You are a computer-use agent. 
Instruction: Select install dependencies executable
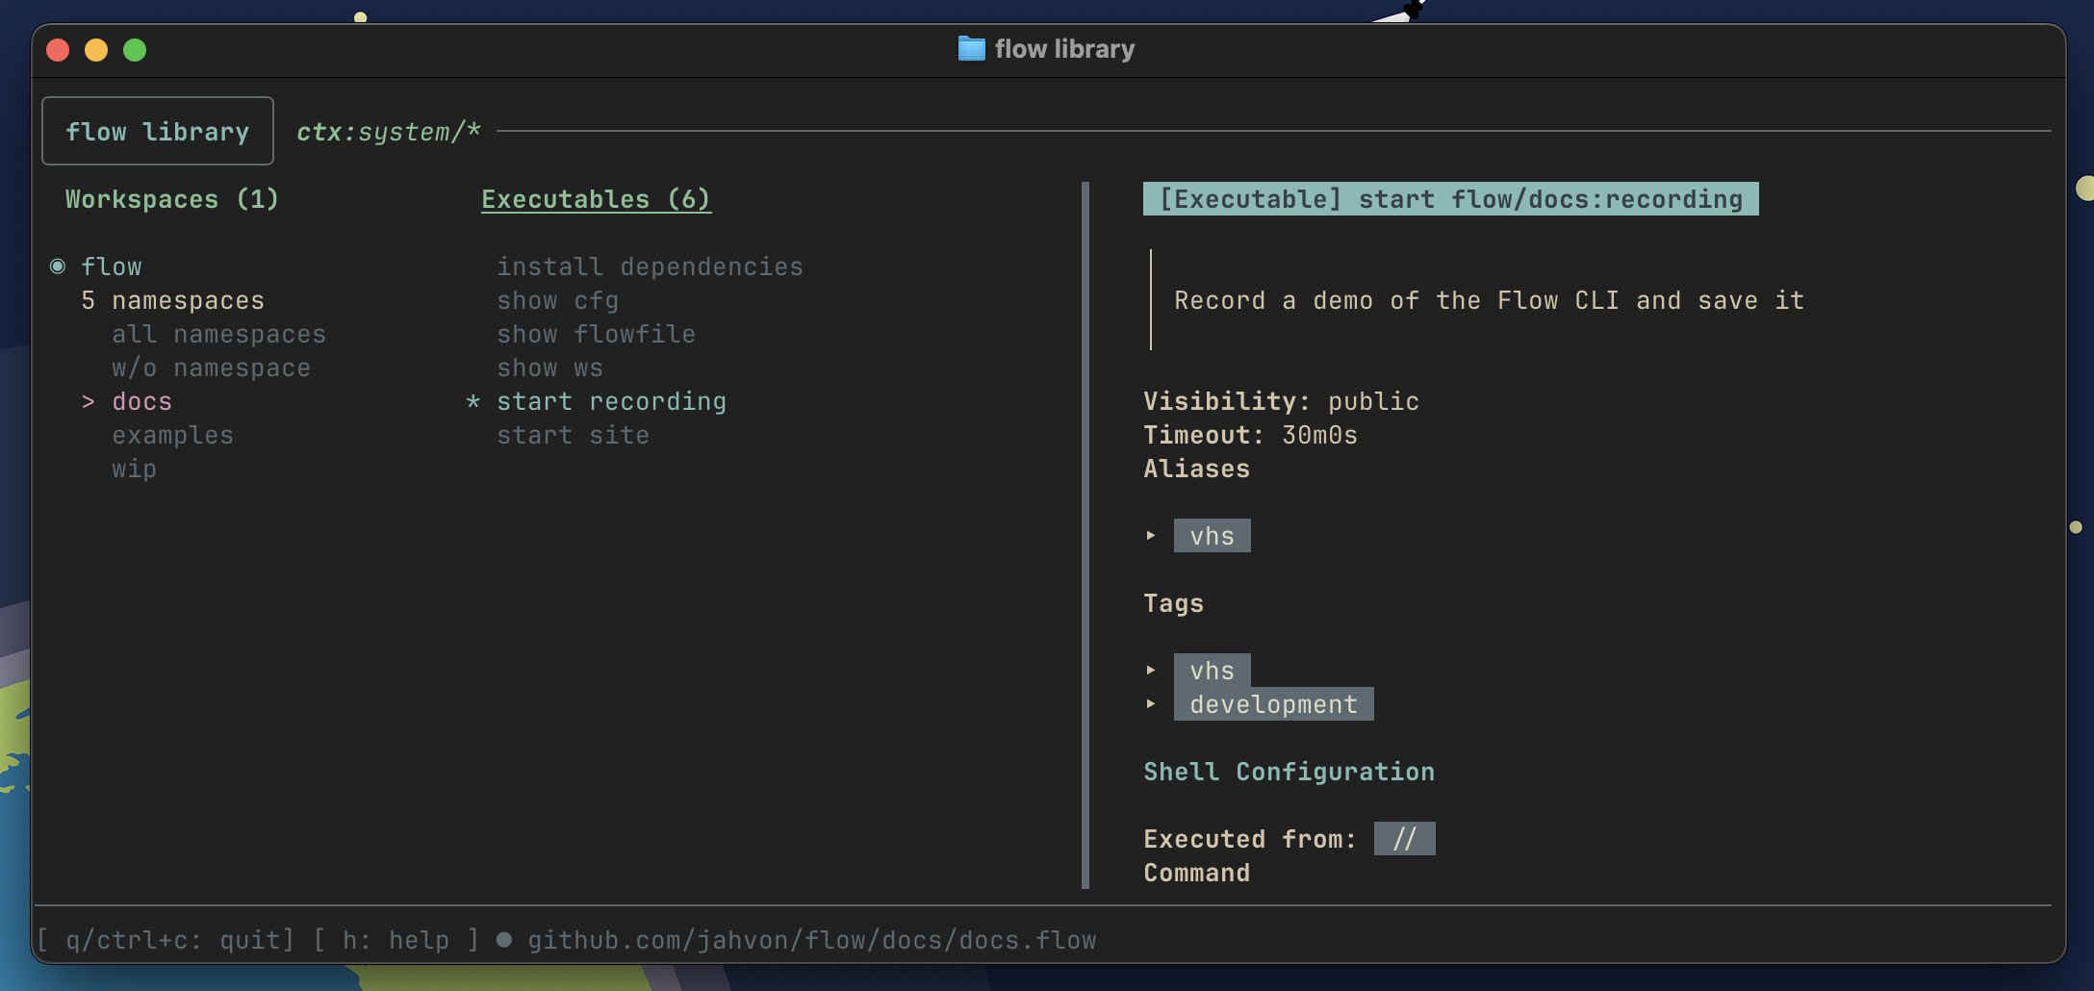pyautogui.click(x=650, y=267)
